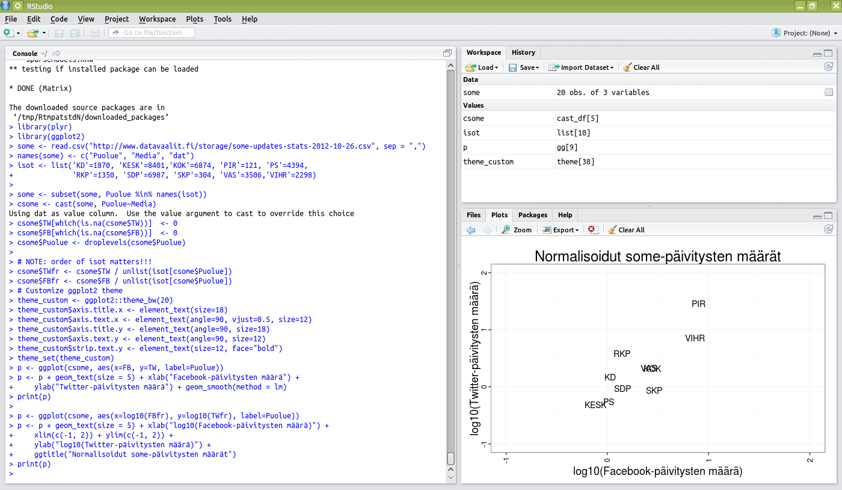This screenshot has height=490, width=842.
Task: Select the Workspace tab
Action: point(484,52)
